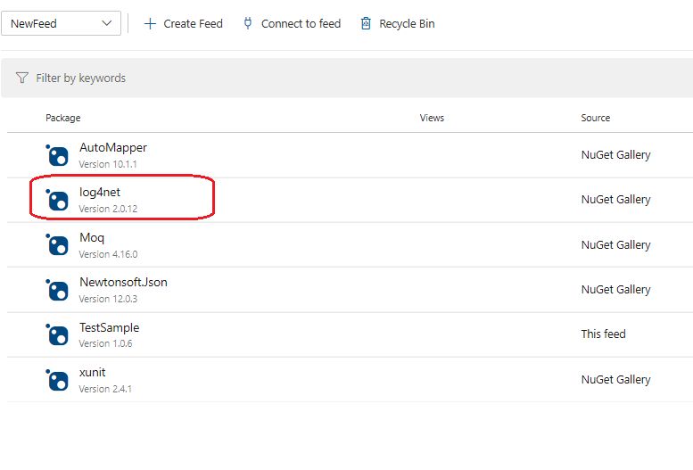Click AutoMapper Version 10.1.1 text
Image resolution: width=693 pixels, height=470 pixels.
point(108,164)
